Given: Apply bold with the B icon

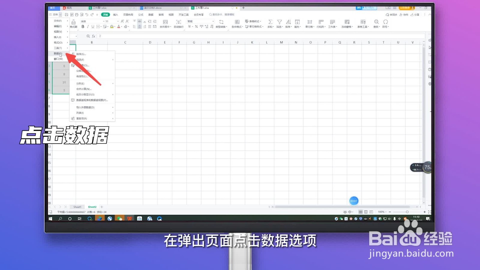Looking at the screenshot, I should tap(83, 27).
